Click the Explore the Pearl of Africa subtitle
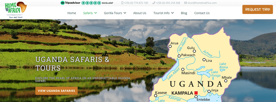Image resolution: width=276 pixels, height=102 pixels. tap(83, 80)
